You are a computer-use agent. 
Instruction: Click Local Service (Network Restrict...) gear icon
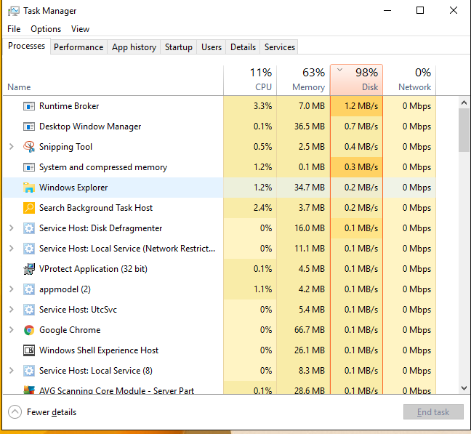[29, 249]
